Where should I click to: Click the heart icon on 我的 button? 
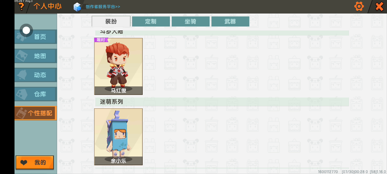click(24, 163)
